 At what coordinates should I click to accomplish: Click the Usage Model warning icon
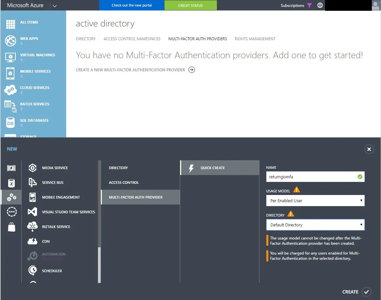pos(296,189)
